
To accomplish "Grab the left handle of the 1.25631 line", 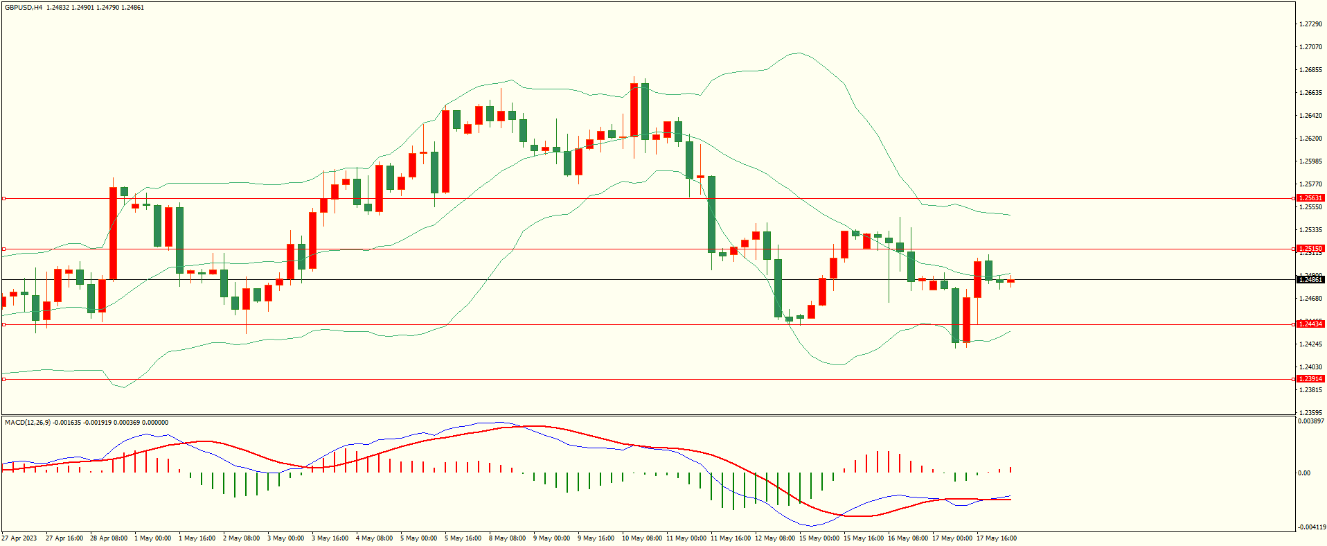I will (3, 199).
